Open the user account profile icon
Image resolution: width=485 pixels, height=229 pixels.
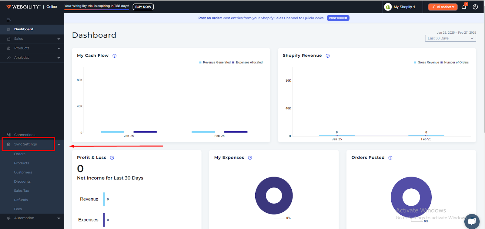tap(475, 7)
